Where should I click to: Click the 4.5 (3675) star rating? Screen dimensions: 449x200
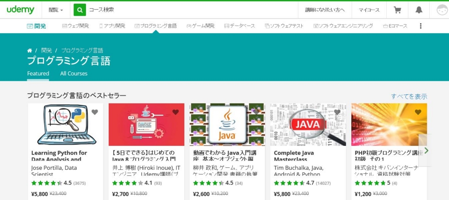(x=58, y=183)
